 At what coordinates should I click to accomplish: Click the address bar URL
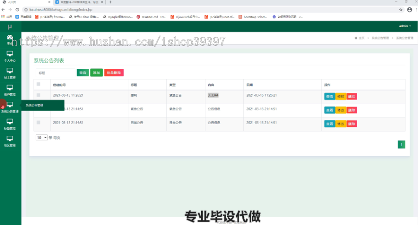(61, 10)
